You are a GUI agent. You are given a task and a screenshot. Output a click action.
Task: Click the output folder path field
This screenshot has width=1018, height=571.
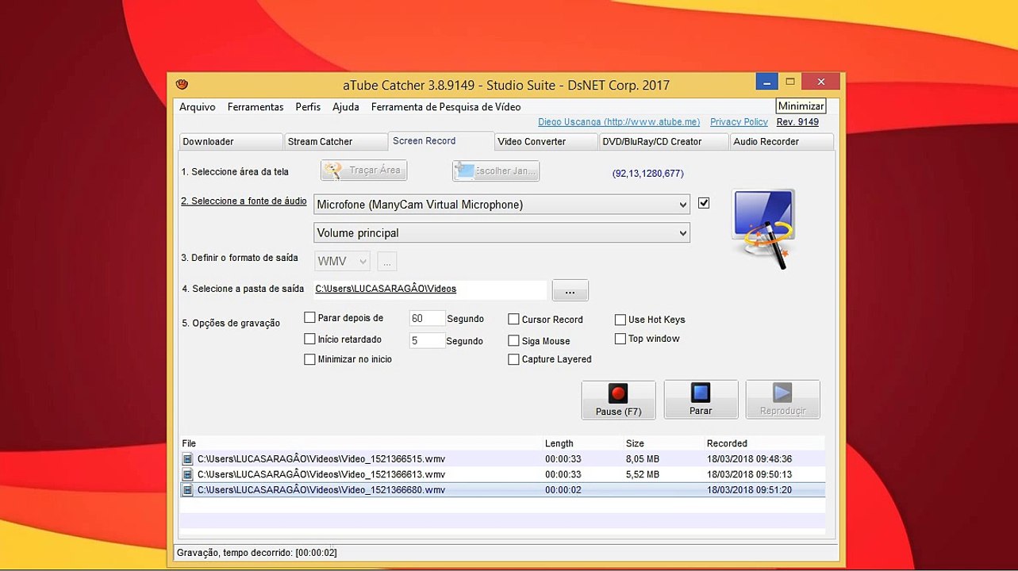point(431,289)
